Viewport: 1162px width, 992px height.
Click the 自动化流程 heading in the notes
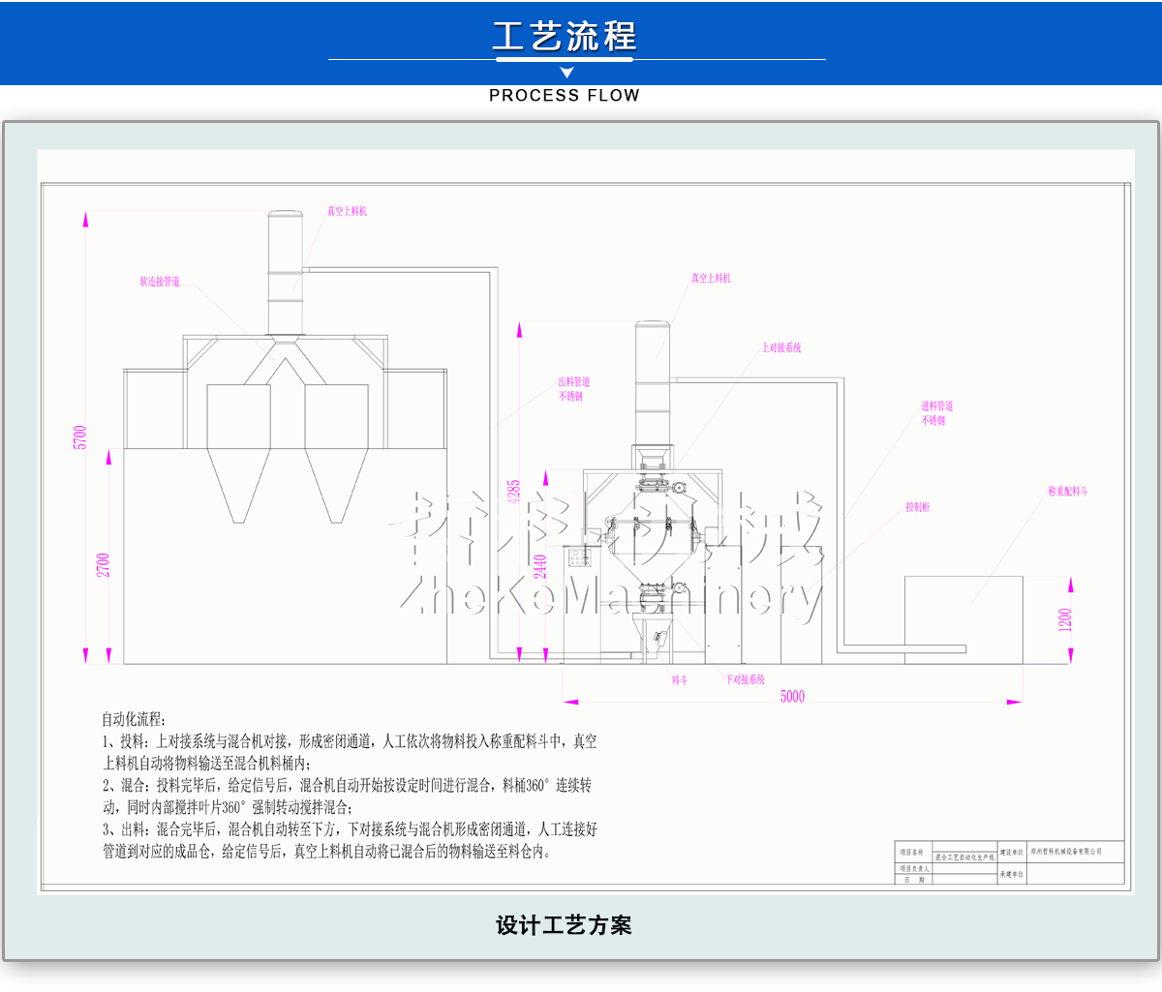[134, 719]
